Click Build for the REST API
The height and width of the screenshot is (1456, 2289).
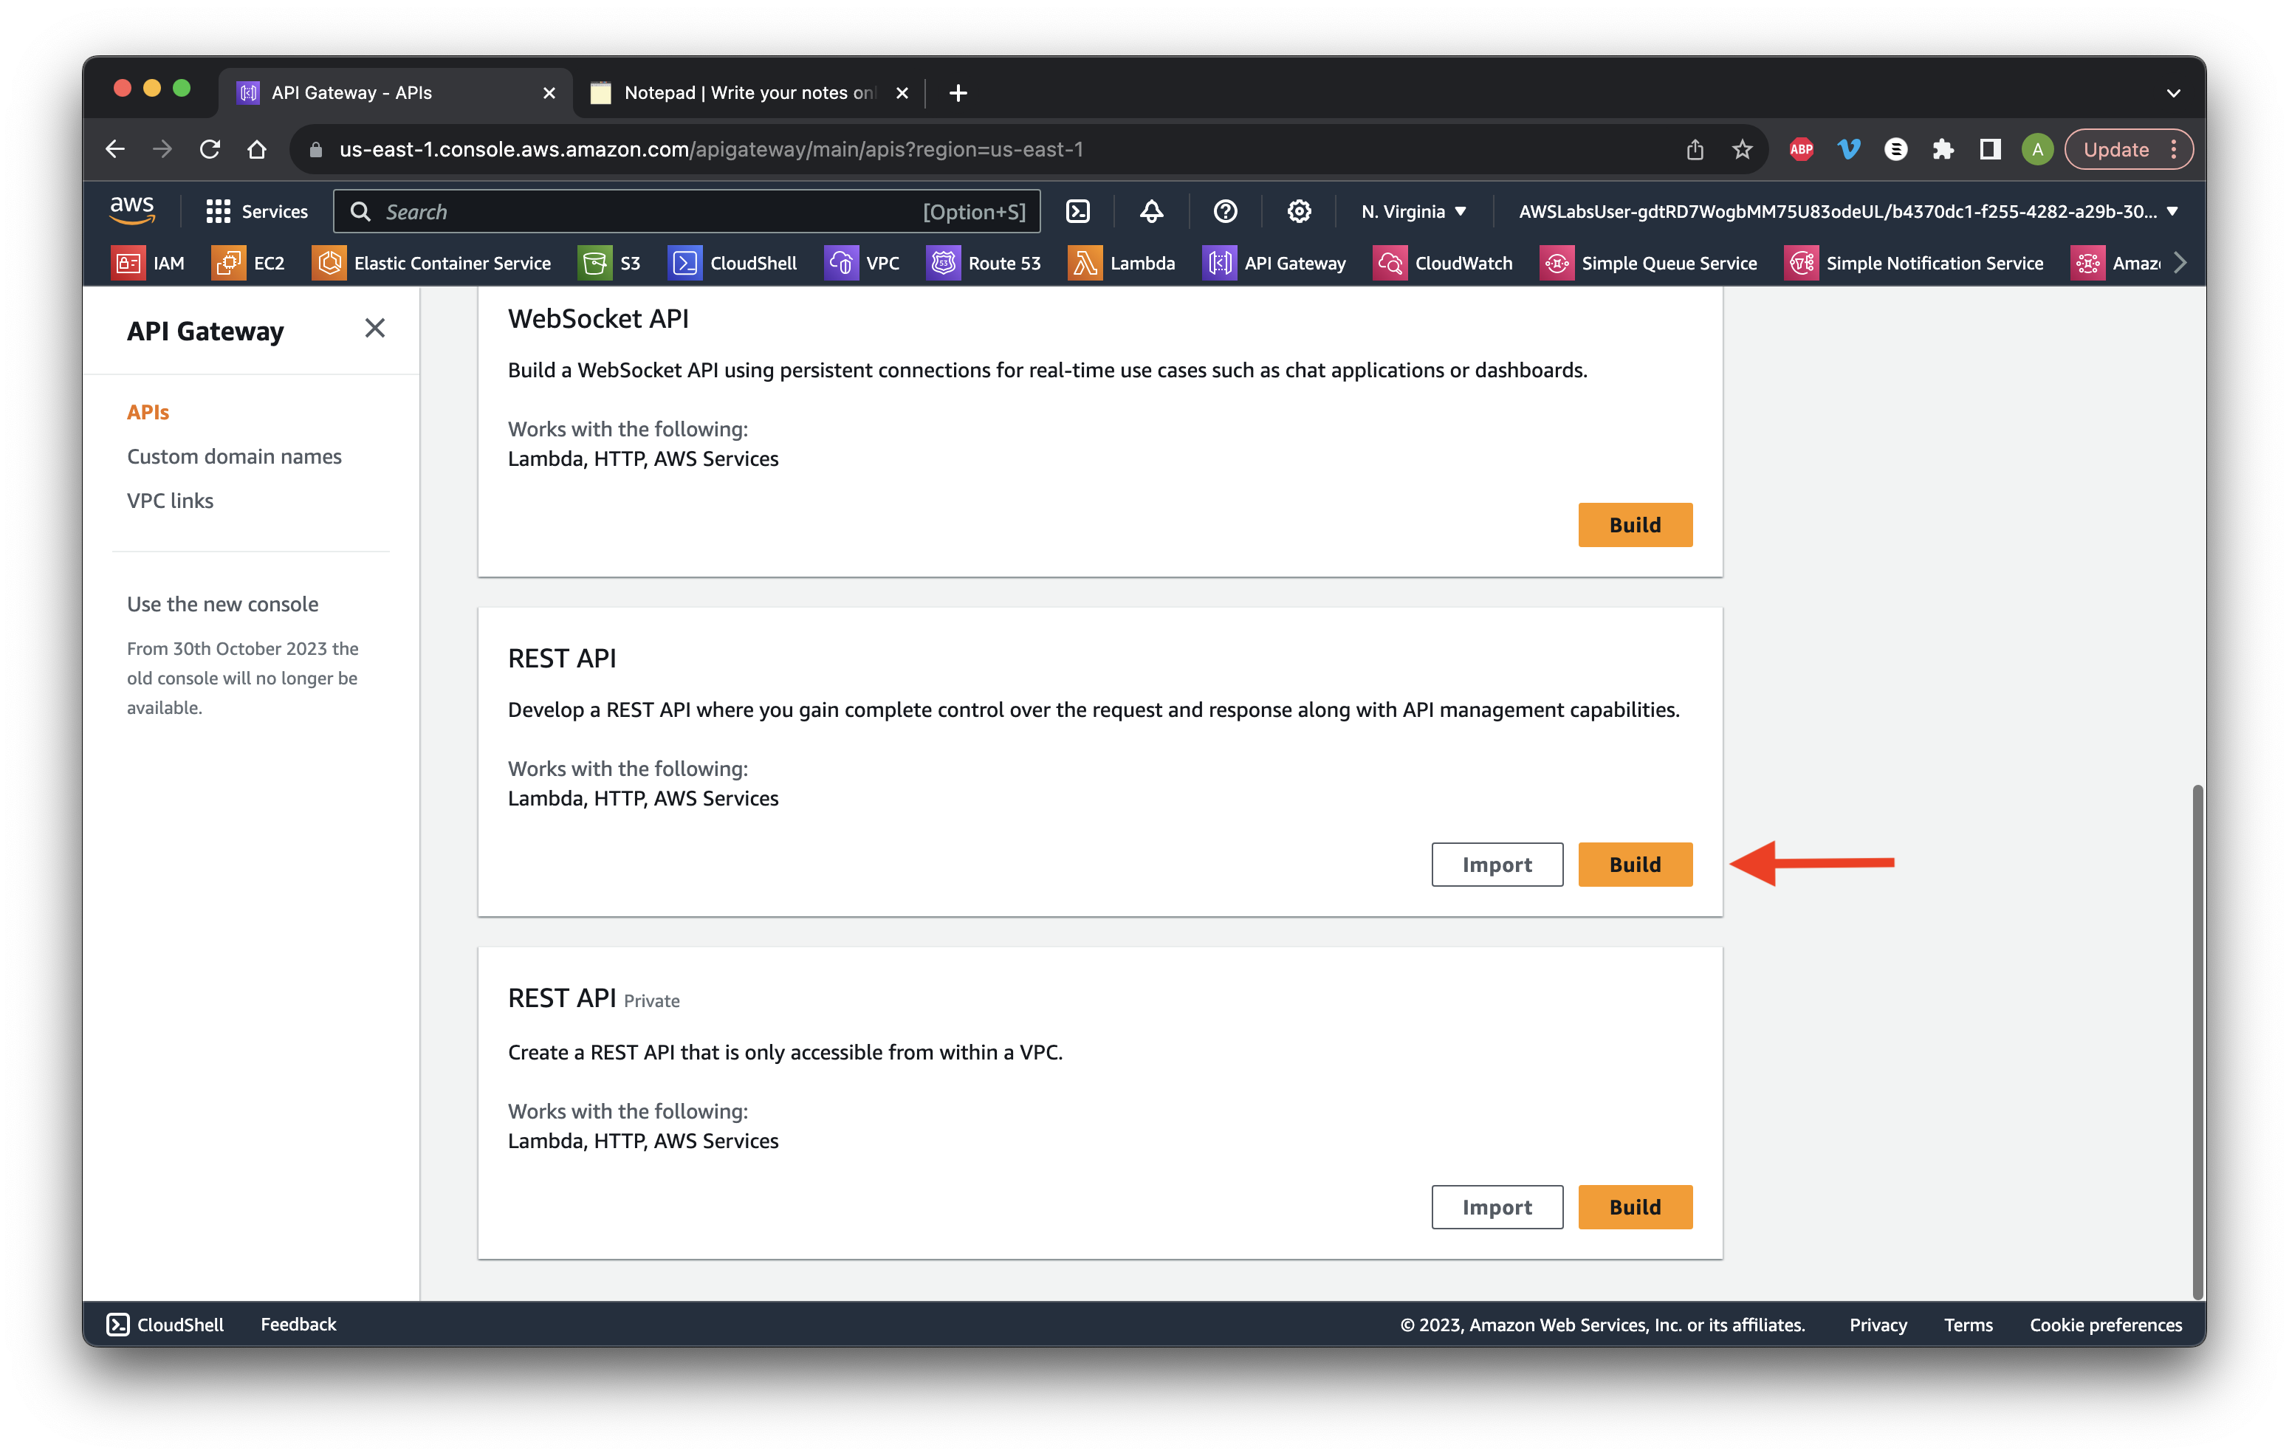pyautogui.click(x=1635, y=864)
